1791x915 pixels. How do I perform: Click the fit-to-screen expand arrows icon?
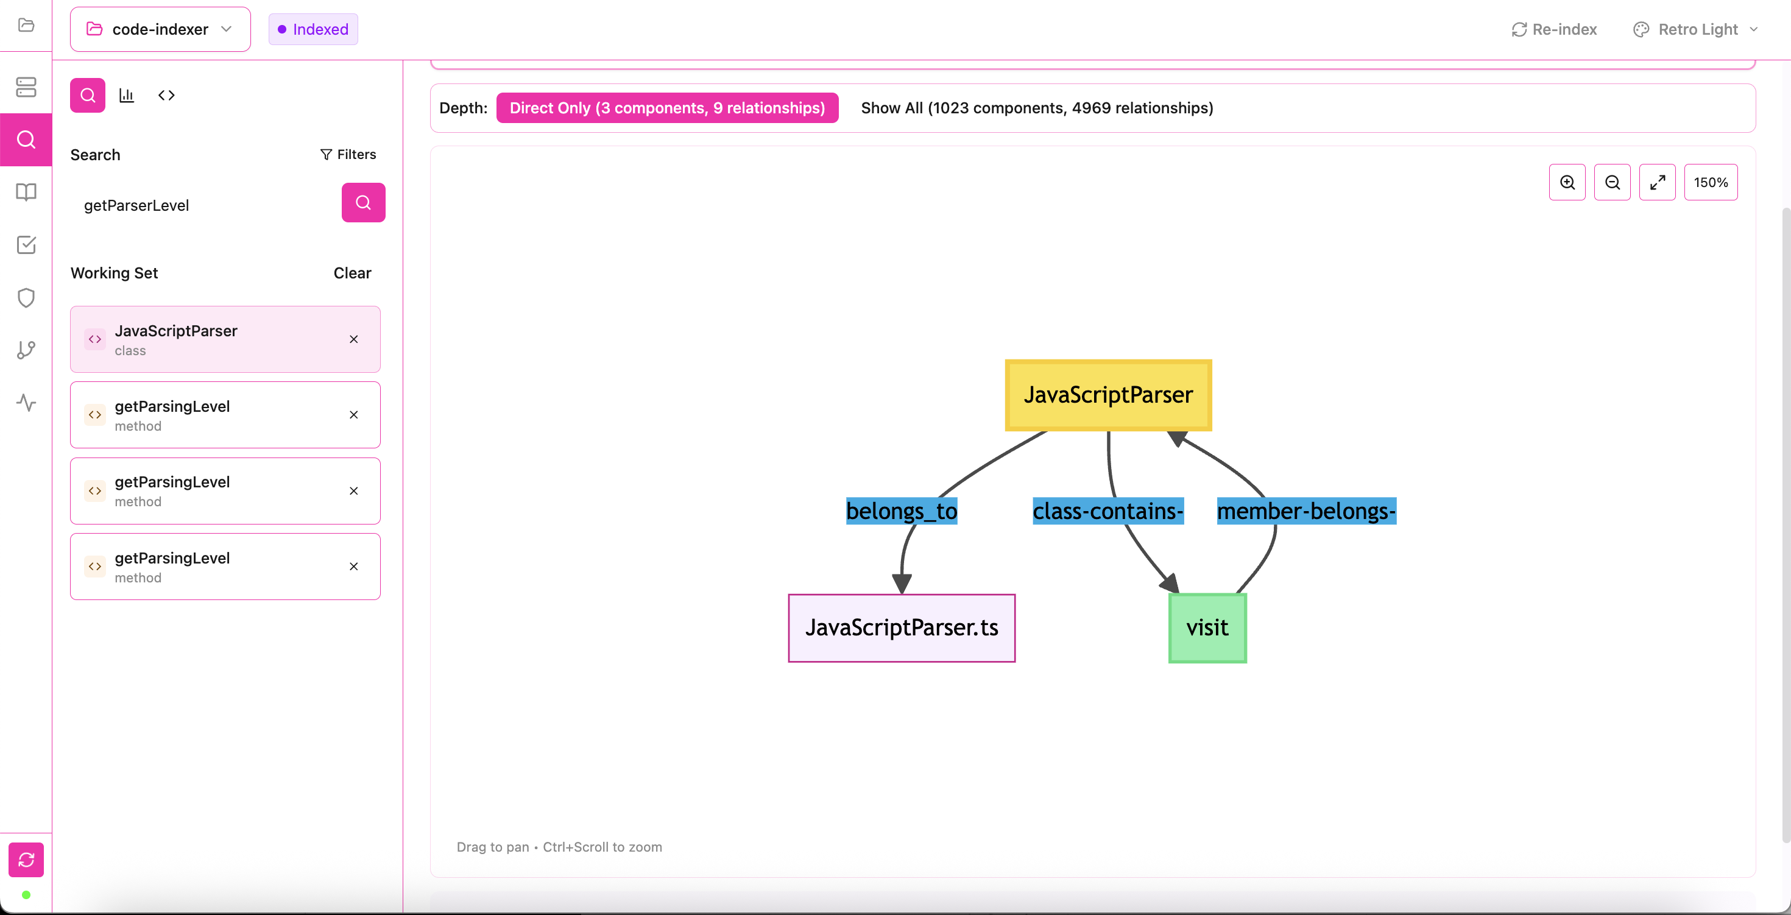(x=1657, y=182)
